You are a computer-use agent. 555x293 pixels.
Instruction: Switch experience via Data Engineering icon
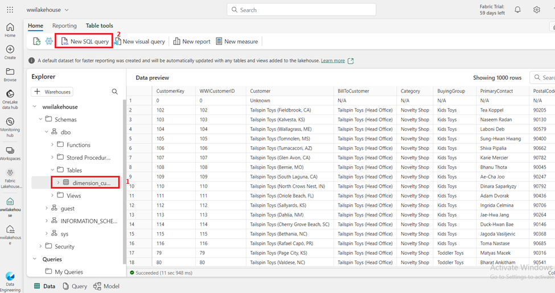click(x=10, y=282)
